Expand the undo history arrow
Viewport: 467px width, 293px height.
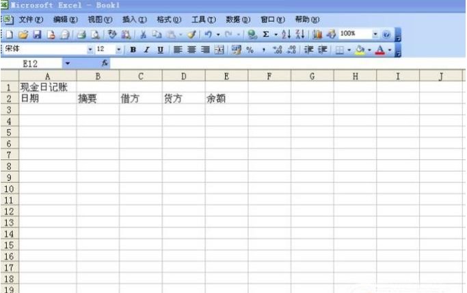[x=218, y=35]
